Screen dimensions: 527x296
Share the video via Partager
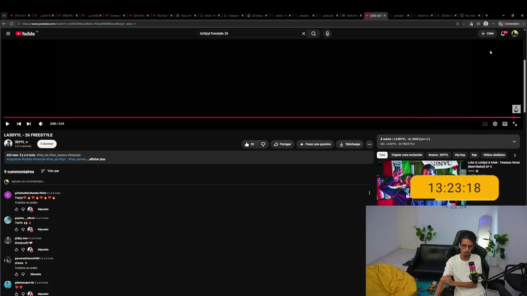[282, 144]
